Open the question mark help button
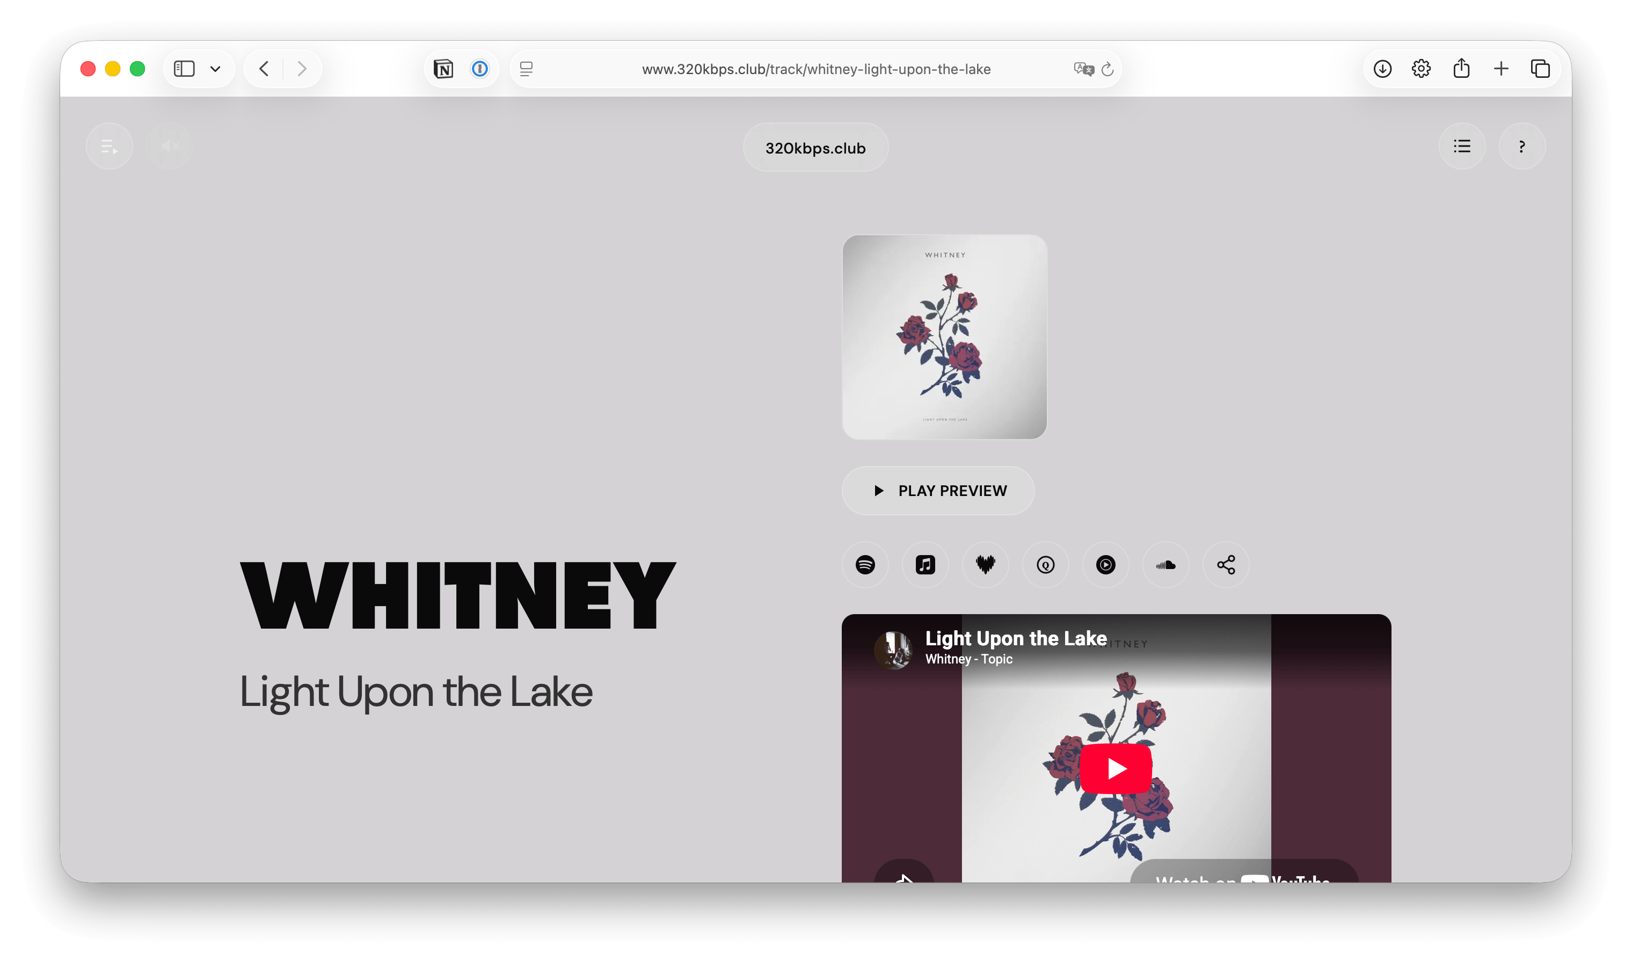Image resolution: width=1632 pixels, height=962 pixels. coord(1522,147)
